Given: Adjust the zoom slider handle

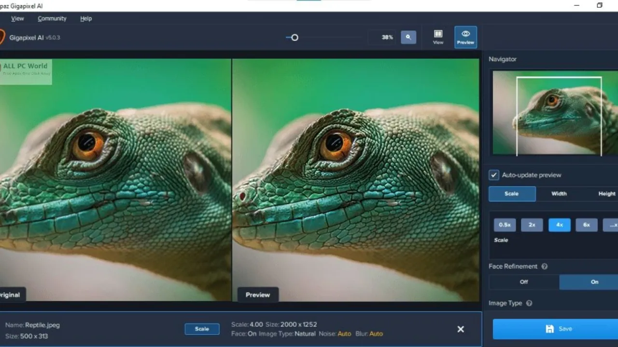Looking at the screenshot, I should pyautogui.click(x=295, y=37).
